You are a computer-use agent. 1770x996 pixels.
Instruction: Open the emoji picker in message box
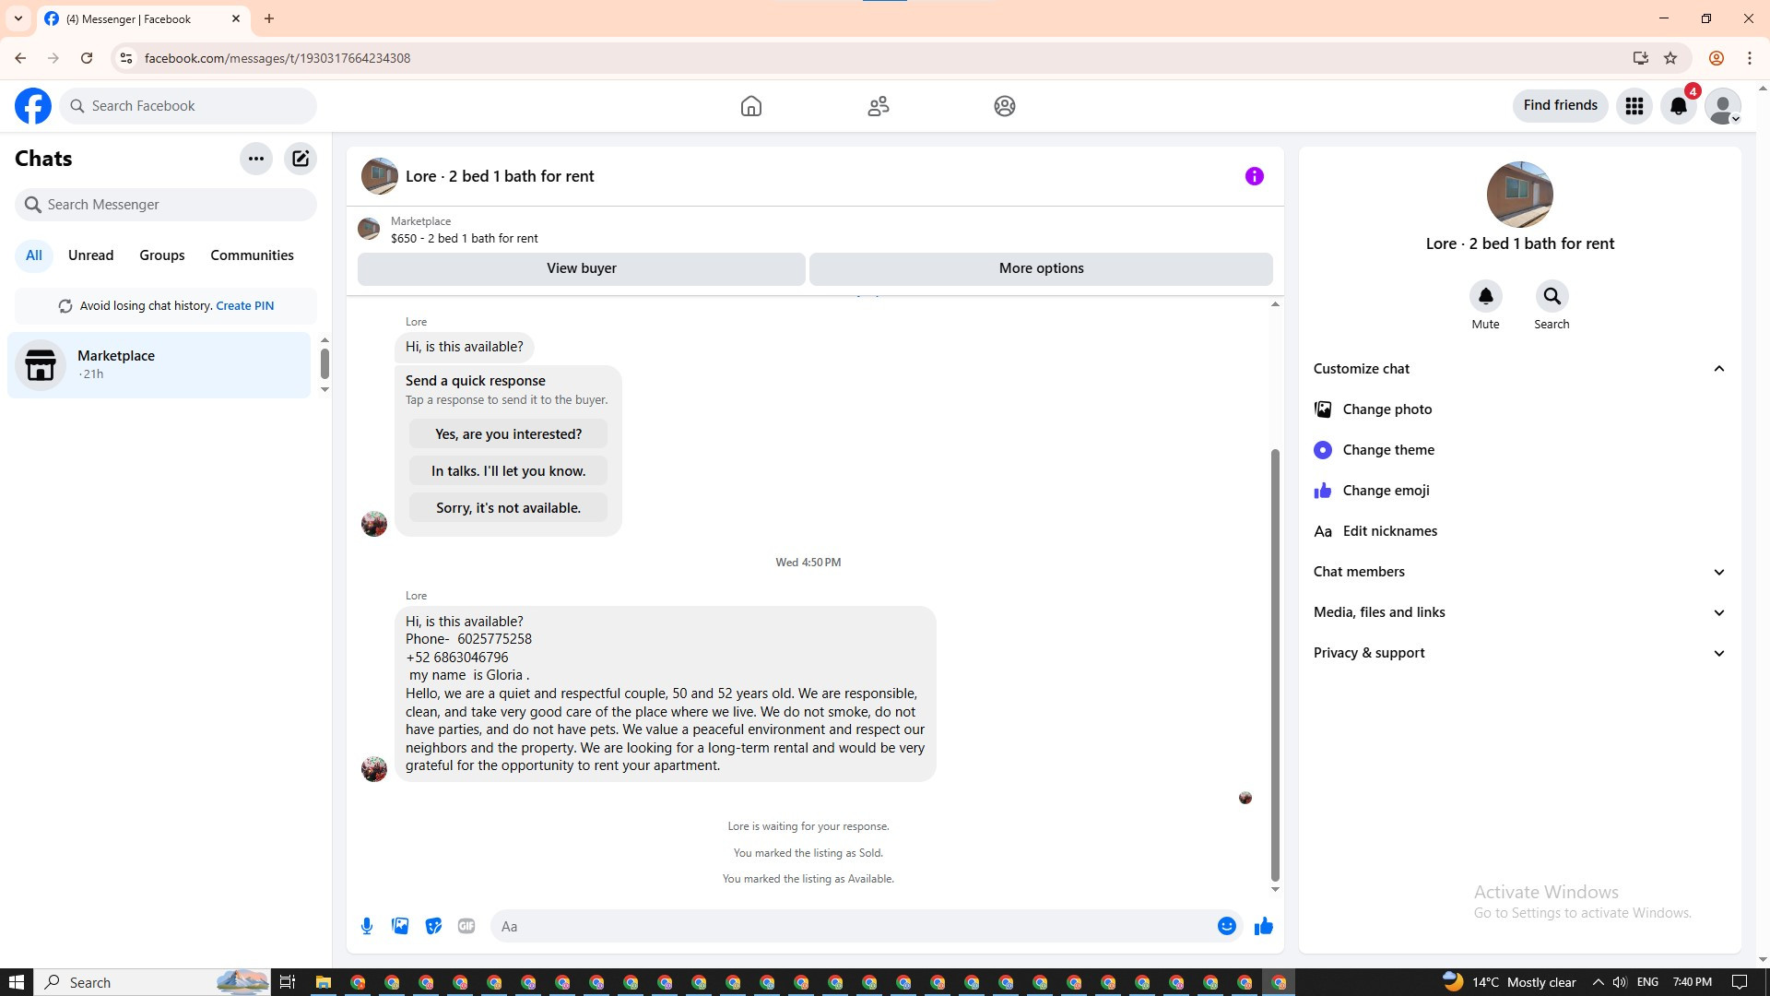1226,926
